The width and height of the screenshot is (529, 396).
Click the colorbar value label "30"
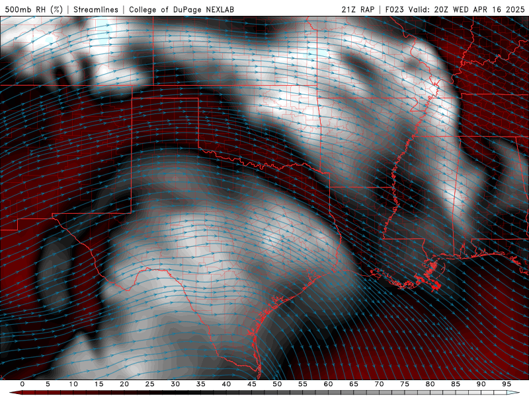pos(175,384)
